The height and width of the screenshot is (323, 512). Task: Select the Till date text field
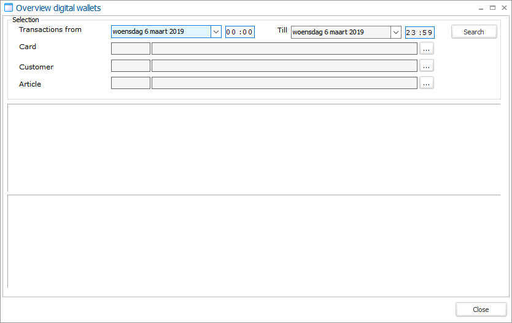tap(341, 32)
